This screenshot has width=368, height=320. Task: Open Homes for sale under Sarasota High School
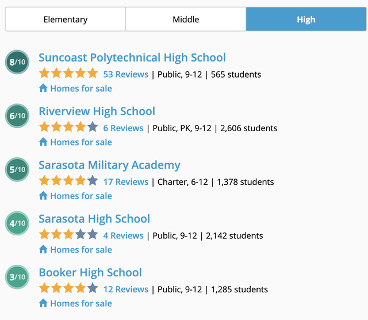81,250
